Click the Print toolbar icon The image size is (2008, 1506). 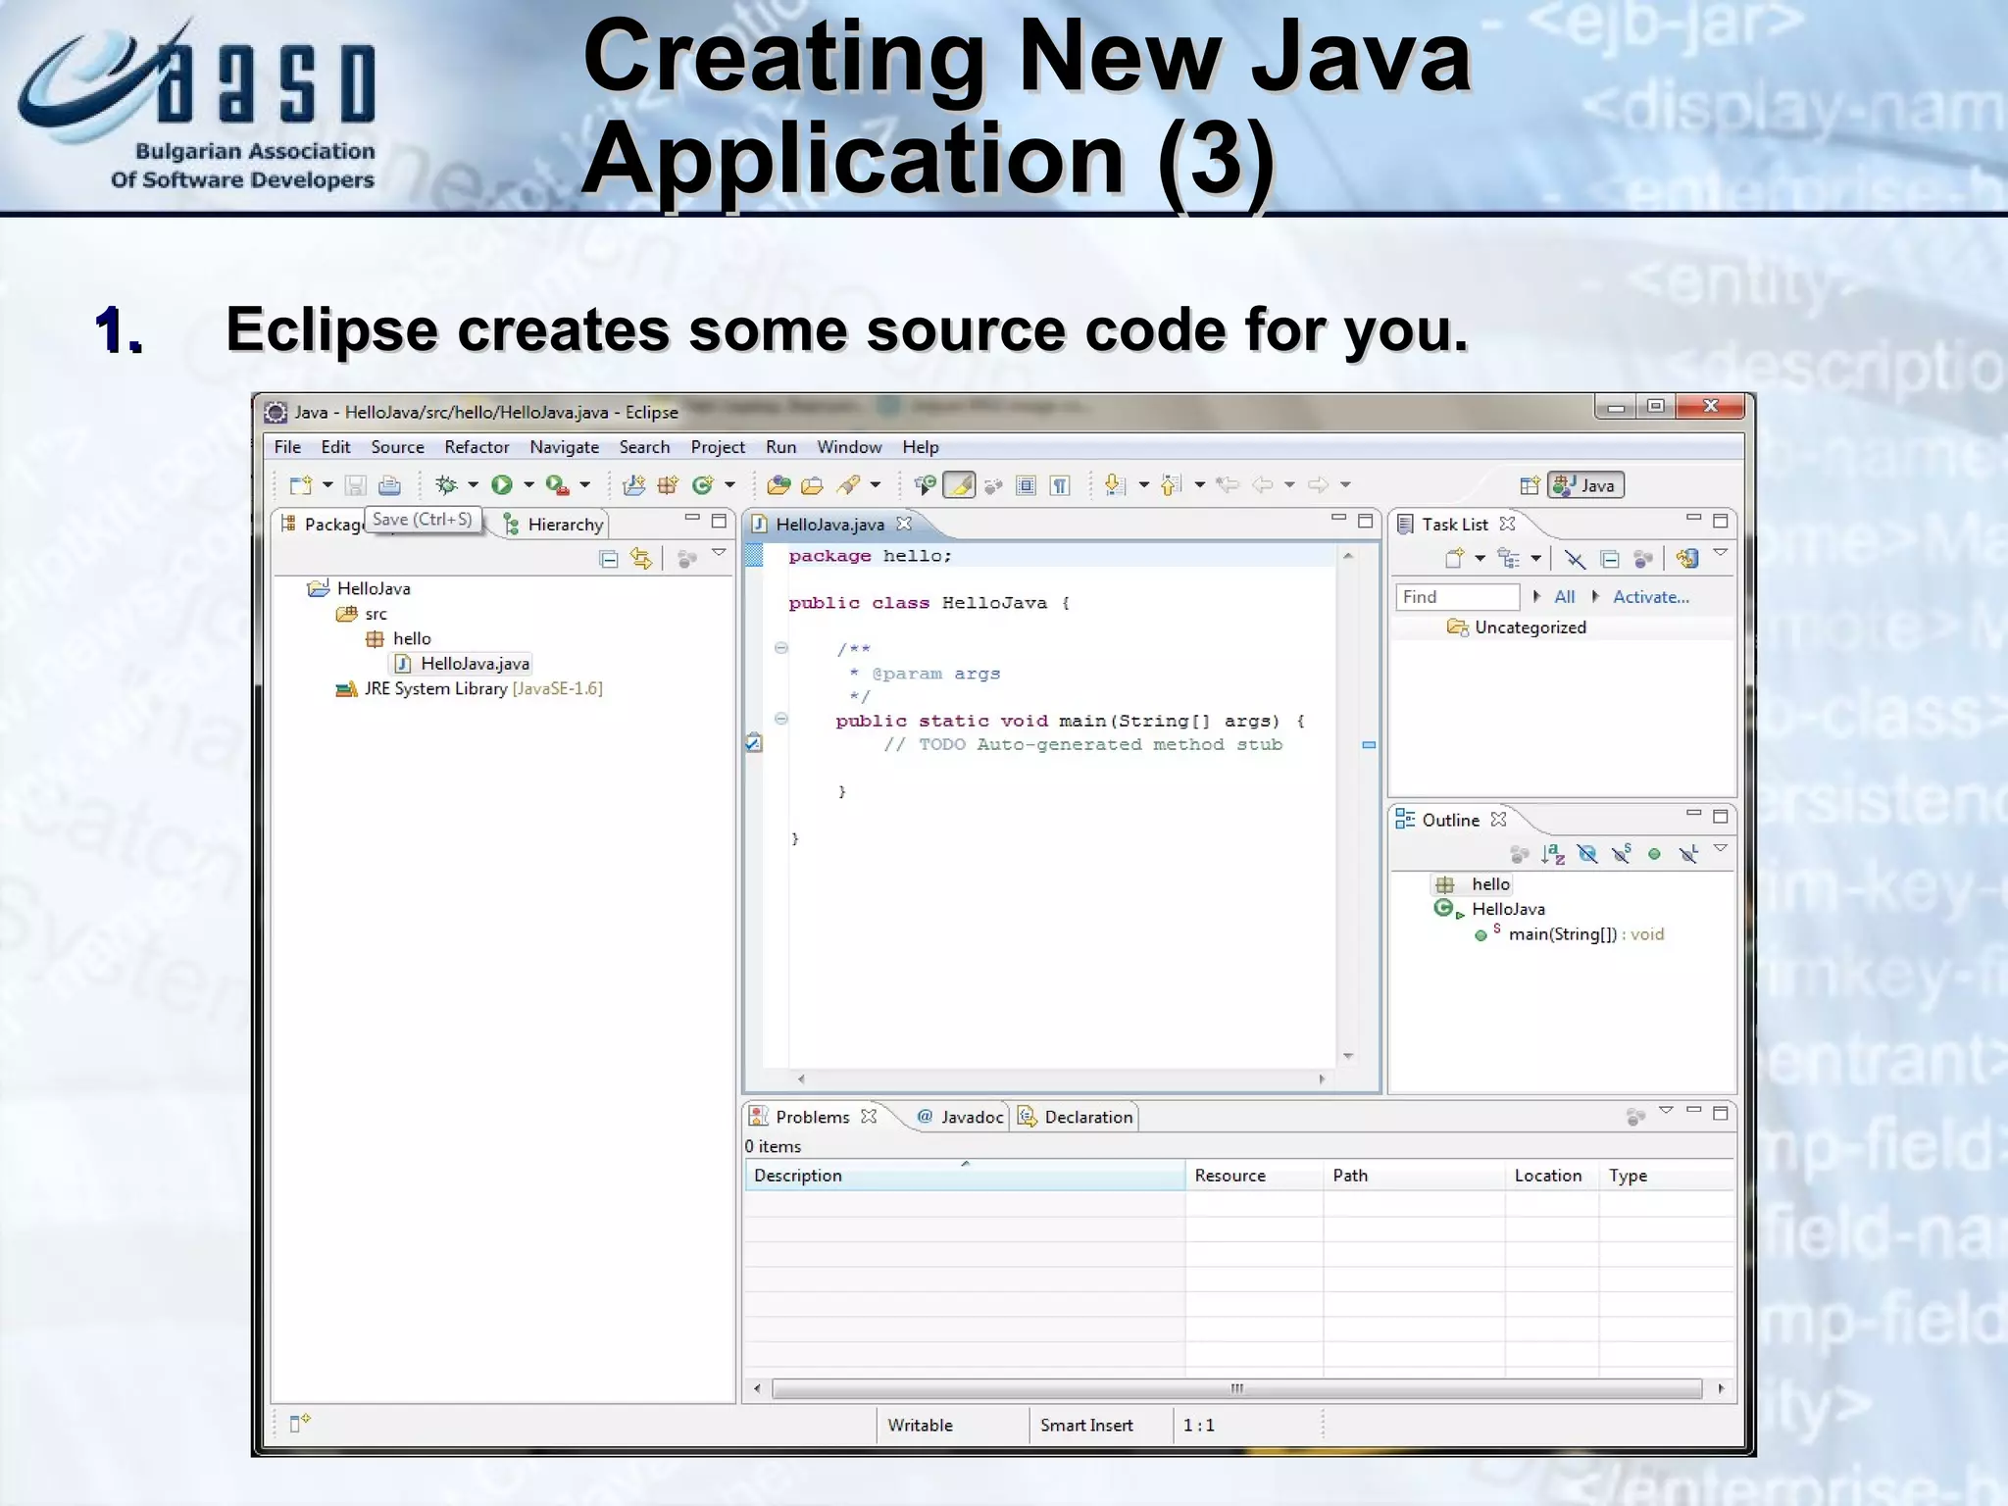[x=389, y=484]
